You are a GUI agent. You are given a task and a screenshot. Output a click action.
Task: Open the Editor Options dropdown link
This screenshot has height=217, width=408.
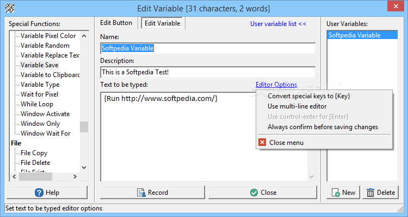276,85
